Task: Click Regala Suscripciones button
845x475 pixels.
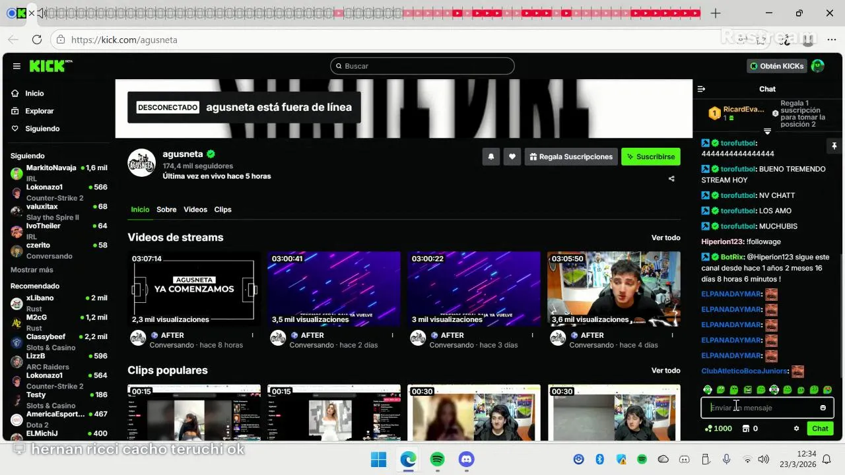Action: (x=571, y=156)
